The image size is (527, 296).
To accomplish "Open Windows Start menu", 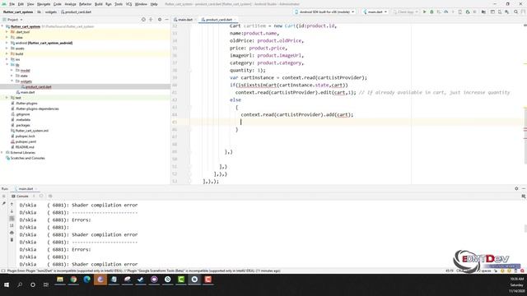I will 7,284.
